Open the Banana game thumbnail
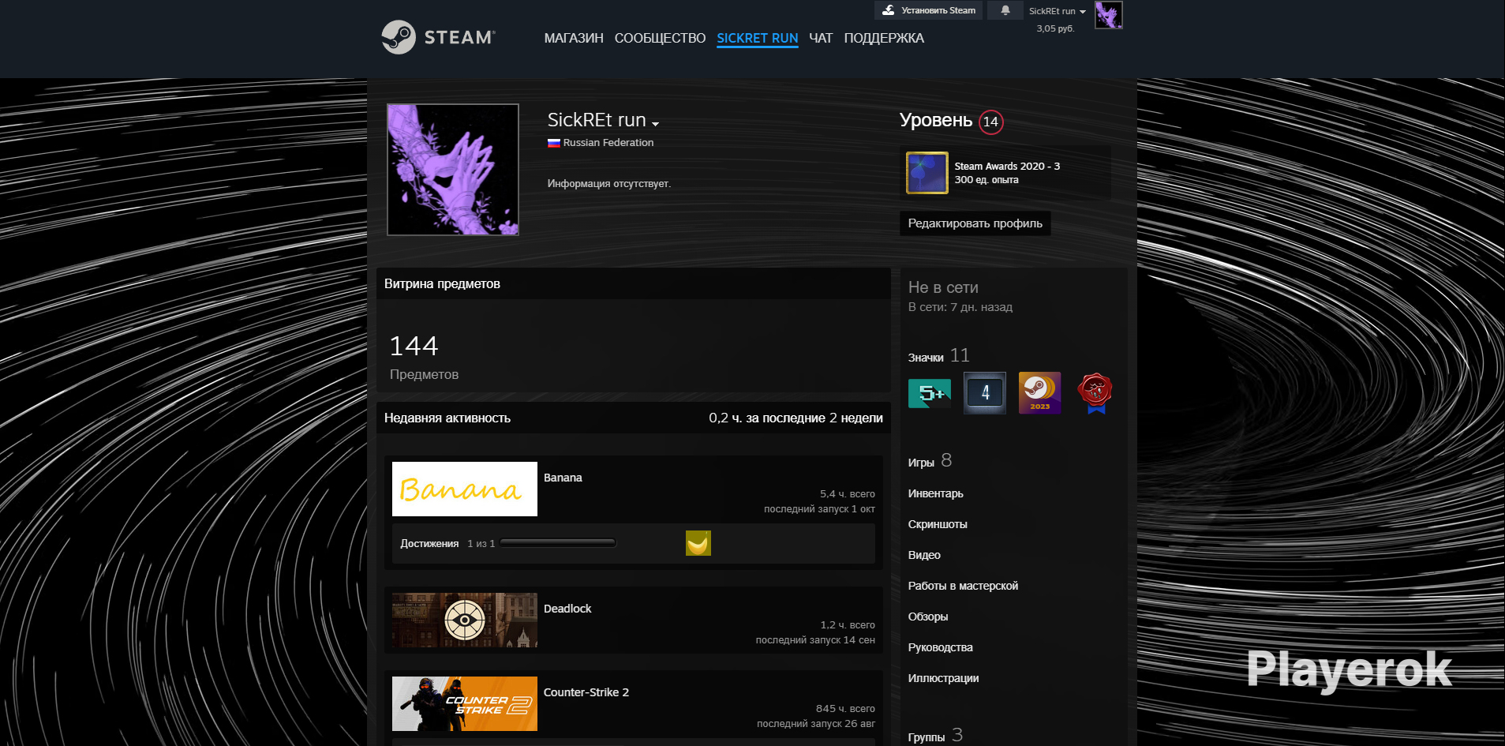Screen dimensions: 1505x746 465,489
